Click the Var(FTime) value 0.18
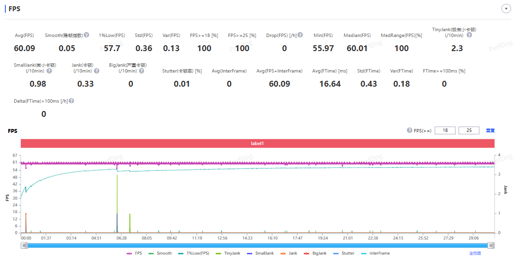515x257 pixels. click(x=402, y=84)
